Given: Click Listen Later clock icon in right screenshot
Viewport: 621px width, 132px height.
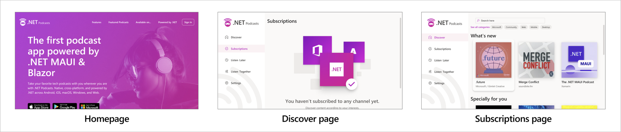Looking at the screenshot, I should (430, 60).
